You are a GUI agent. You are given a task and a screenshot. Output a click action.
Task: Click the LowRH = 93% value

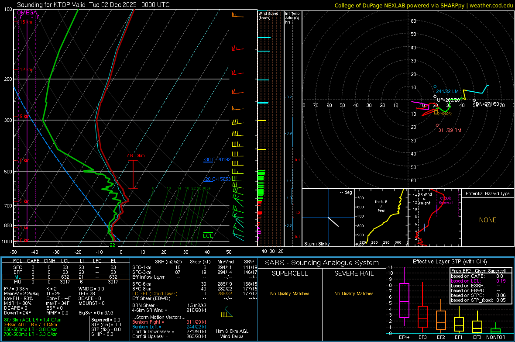click(18, 298)
